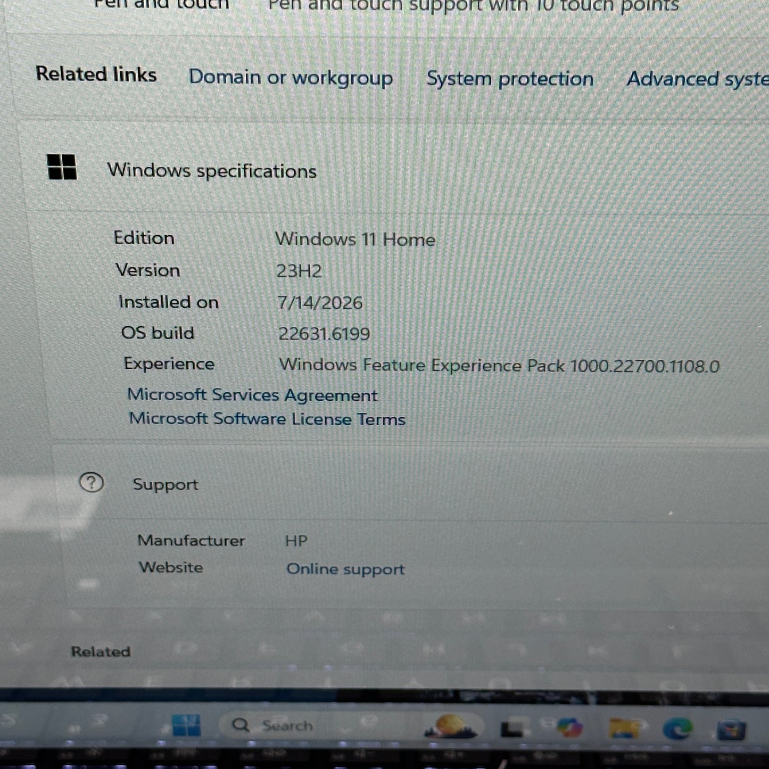Open the Domain or workgroup link
The height and width of the screenshot is (769, 769).
coord(291,78)
